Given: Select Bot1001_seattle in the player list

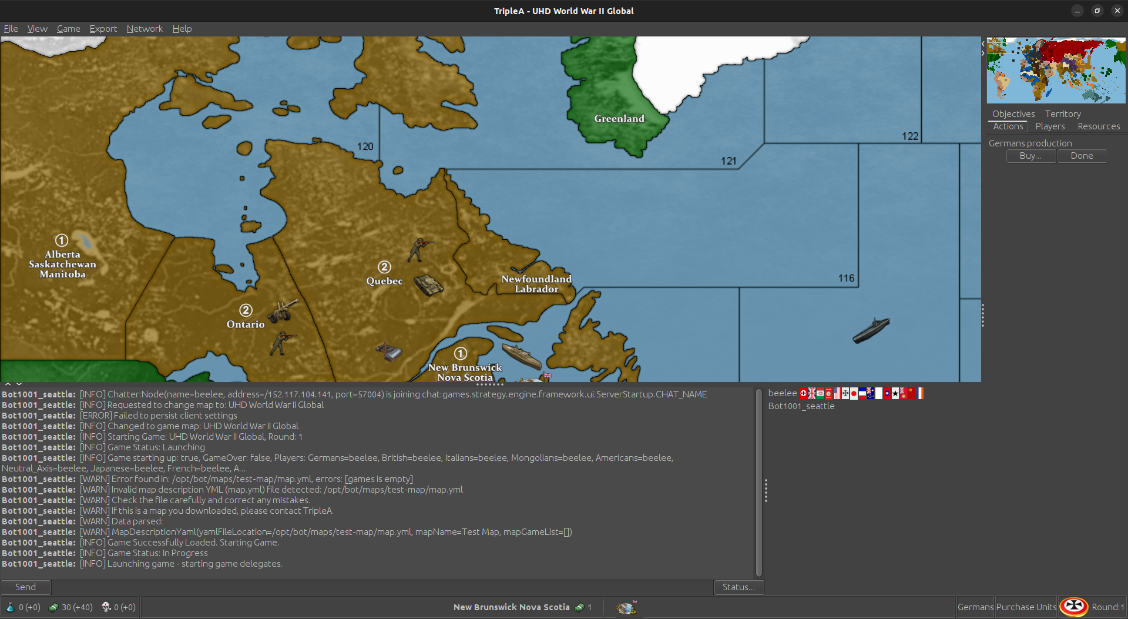Looking at the screenshot, I should click(x=801, y=406).
